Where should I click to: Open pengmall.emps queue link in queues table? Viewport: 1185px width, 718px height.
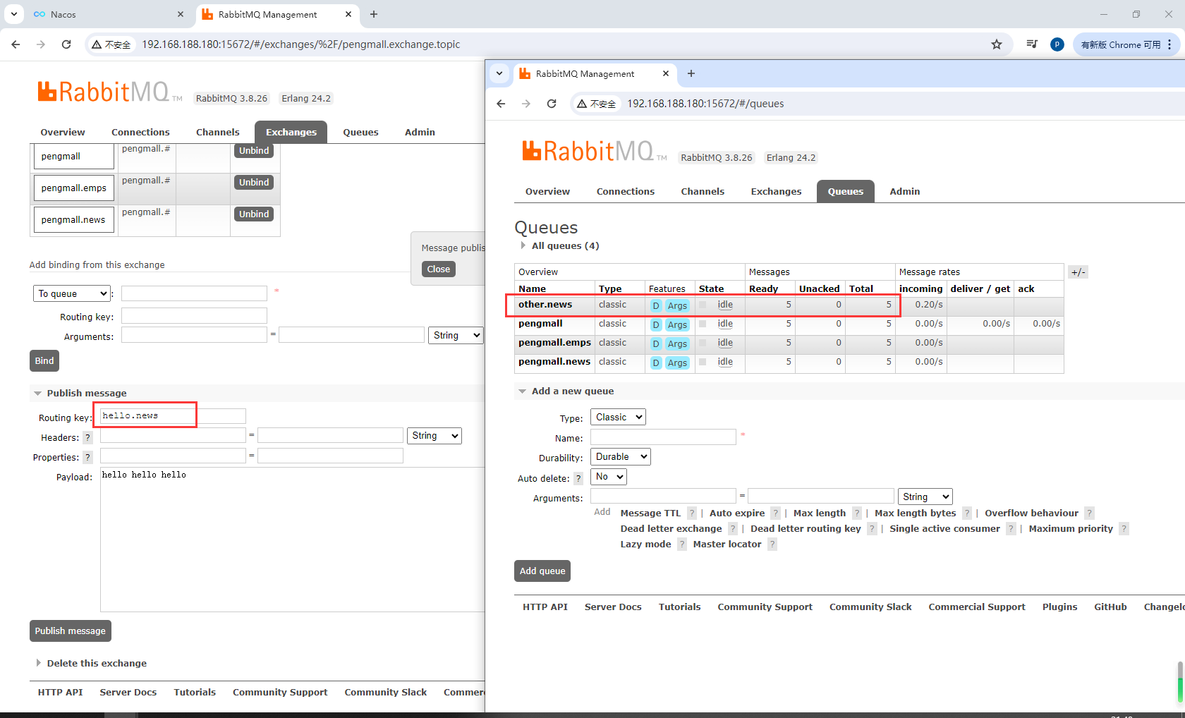pyautogui.click(x=554, y=343)
